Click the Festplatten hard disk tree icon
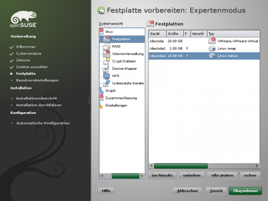Image resolution: width=268 pixels, height=201 pixels. [107, 39]
